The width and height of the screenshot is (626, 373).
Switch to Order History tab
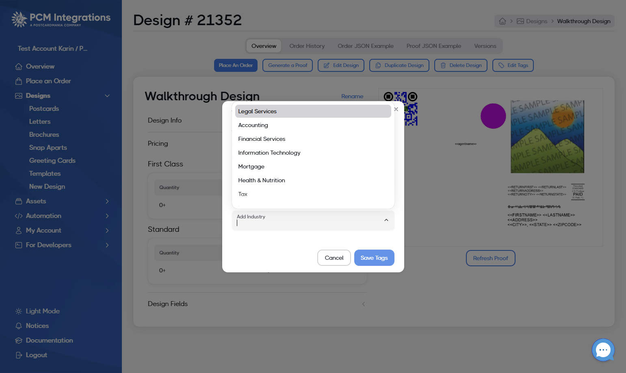[307, 46]
